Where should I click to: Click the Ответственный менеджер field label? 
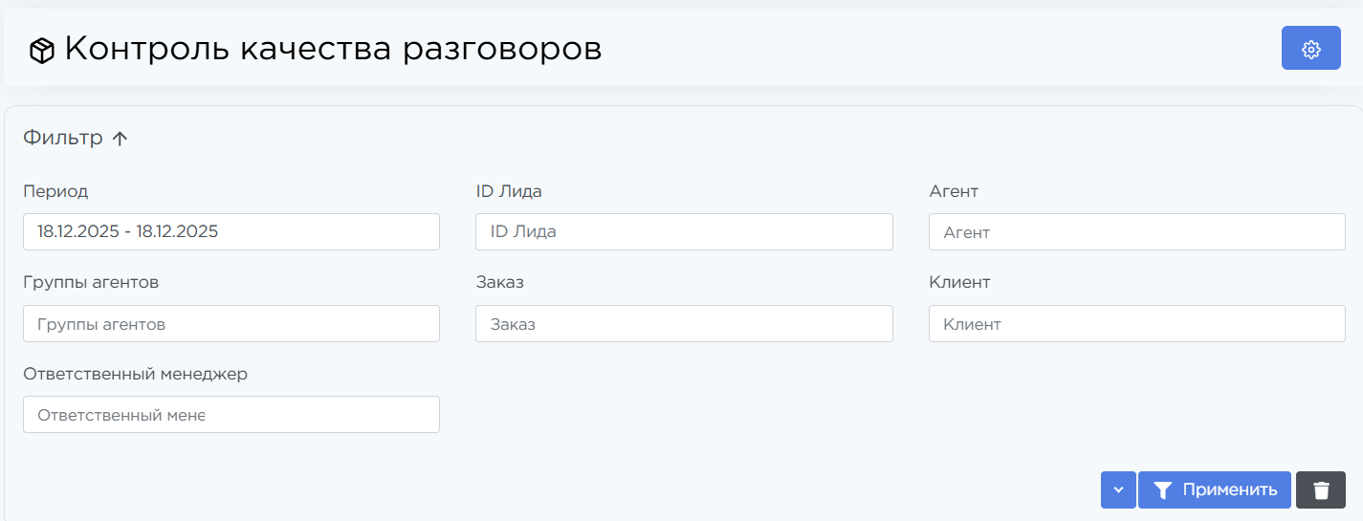tap(135, 374)
